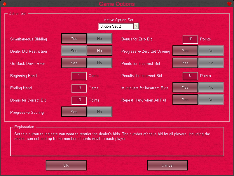
Task: Click the Explanation text paragraph
Action: point(112,136)
